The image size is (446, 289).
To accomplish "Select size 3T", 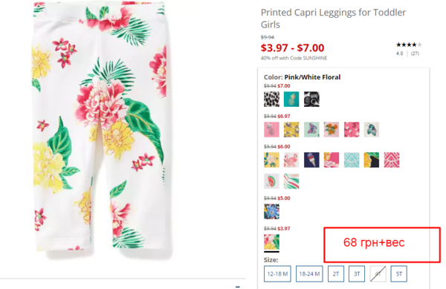I will click(x=357, y=274).
